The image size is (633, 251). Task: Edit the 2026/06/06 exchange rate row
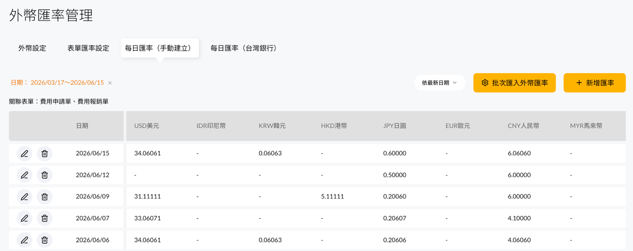pyautogui.click(x=24, y=240)
